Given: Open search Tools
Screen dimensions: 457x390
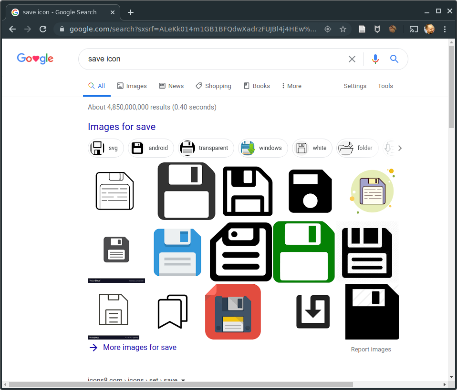Looking at the screenshot, I should pos(385,86).
